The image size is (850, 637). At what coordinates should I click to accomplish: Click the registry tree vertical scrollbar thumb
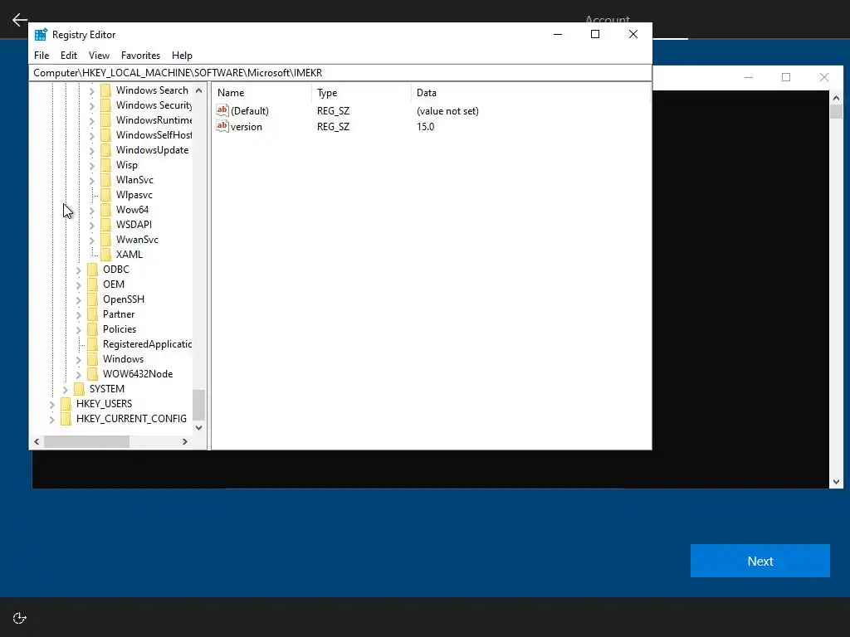pos(199,405)
